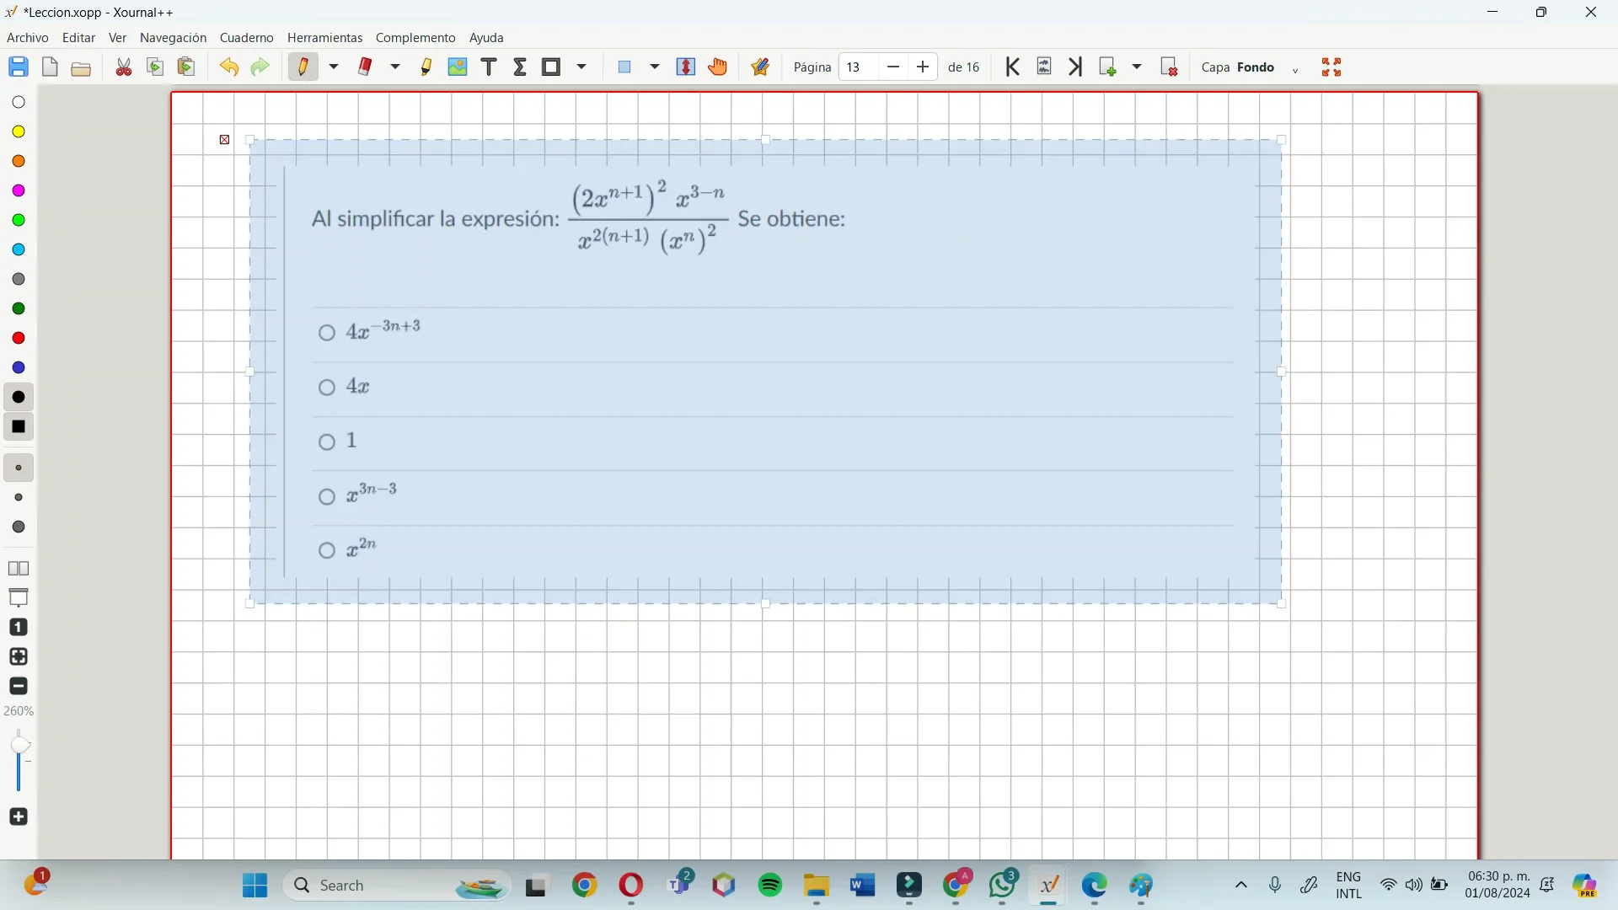
Task: Select the Hand tool for panning
Action: tap(717, 67)
